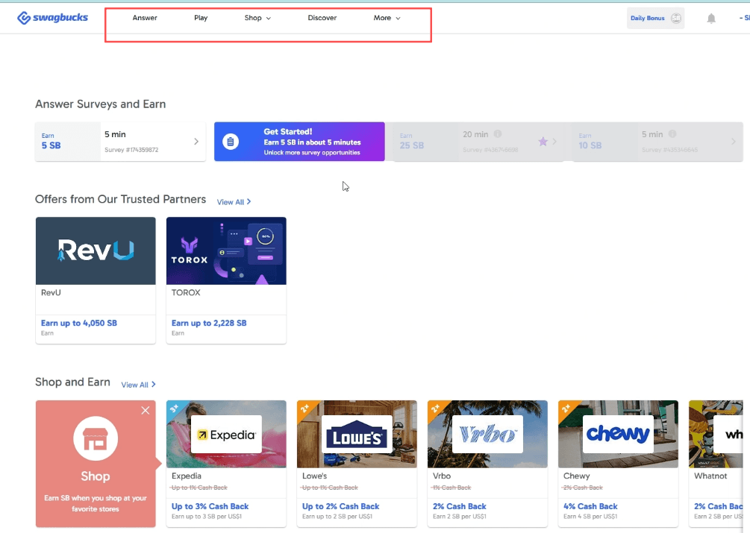Open the Chewy store image
The image size is (750, 533).
(618, 434)
